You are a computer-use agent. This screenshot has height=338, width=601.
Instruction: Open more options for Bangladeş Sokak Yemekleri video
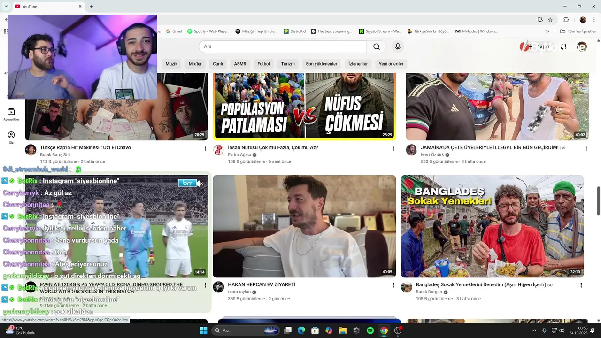[x=581, y=285]
